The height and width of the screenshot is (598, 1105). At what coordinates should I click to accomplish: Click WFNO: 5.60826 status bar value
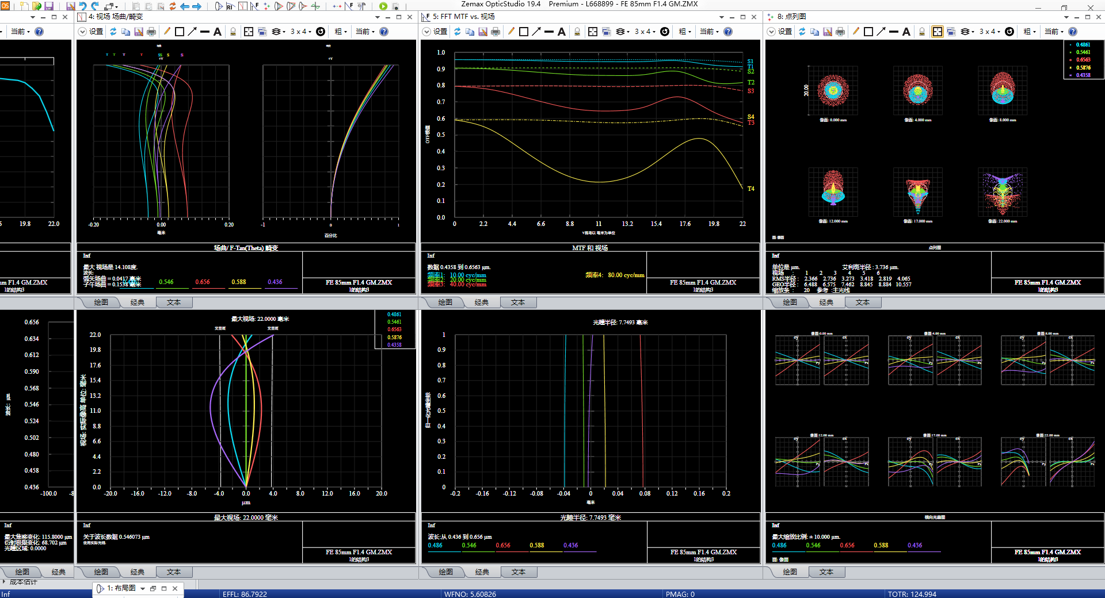[x=470, y=594]
